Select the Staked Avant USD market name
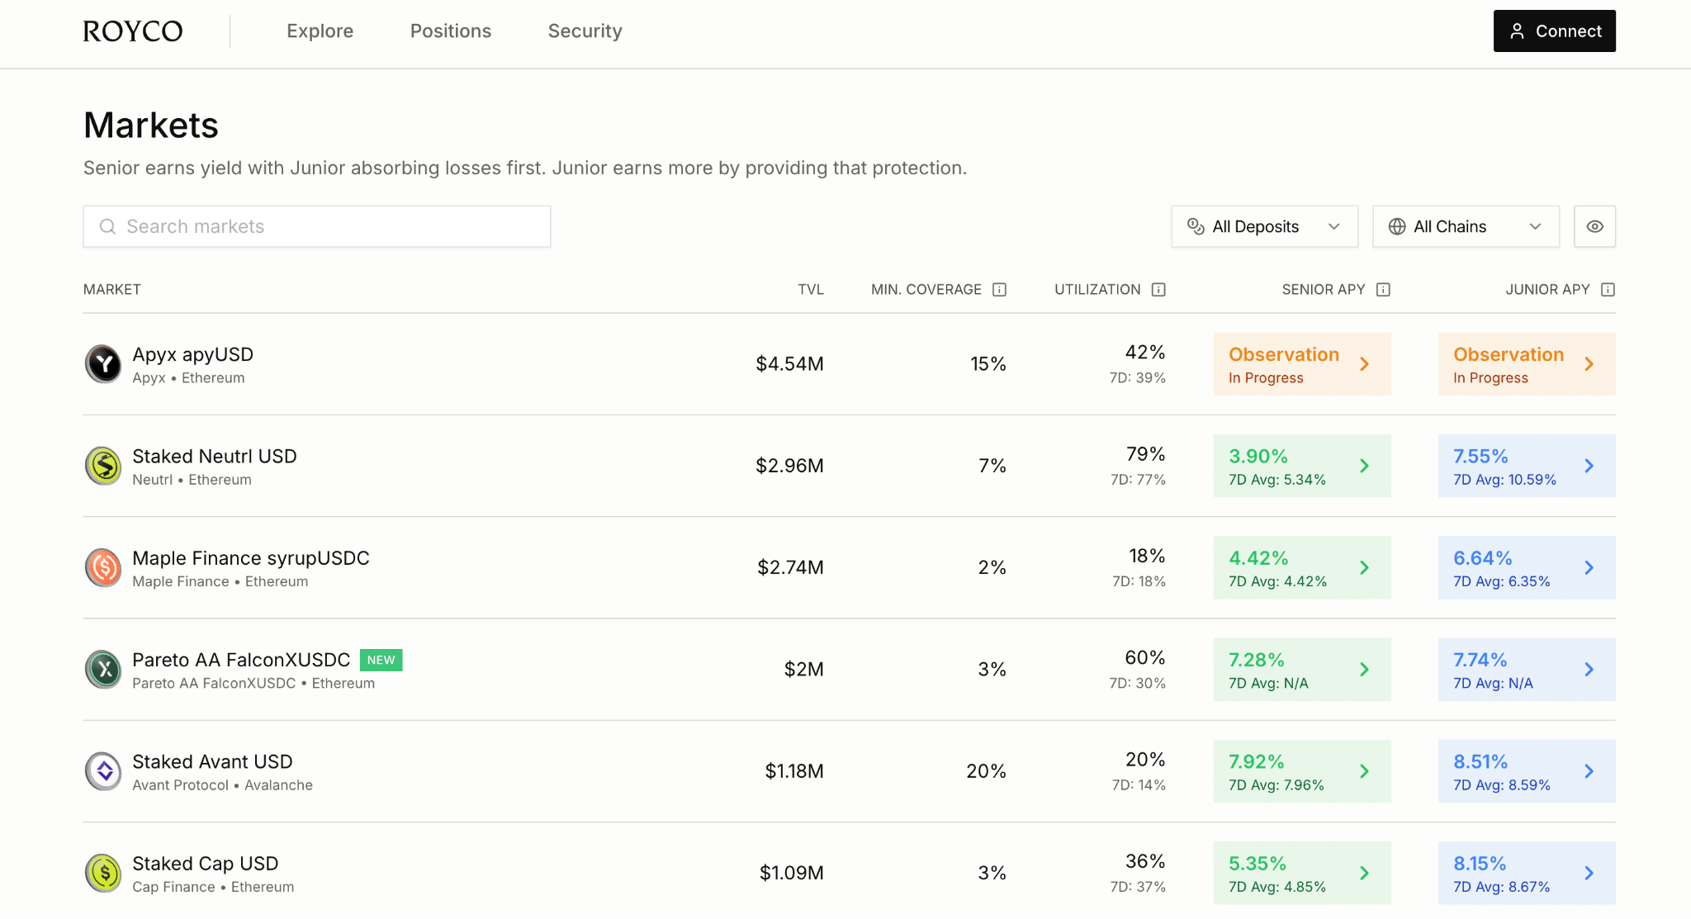 (212, 761)
